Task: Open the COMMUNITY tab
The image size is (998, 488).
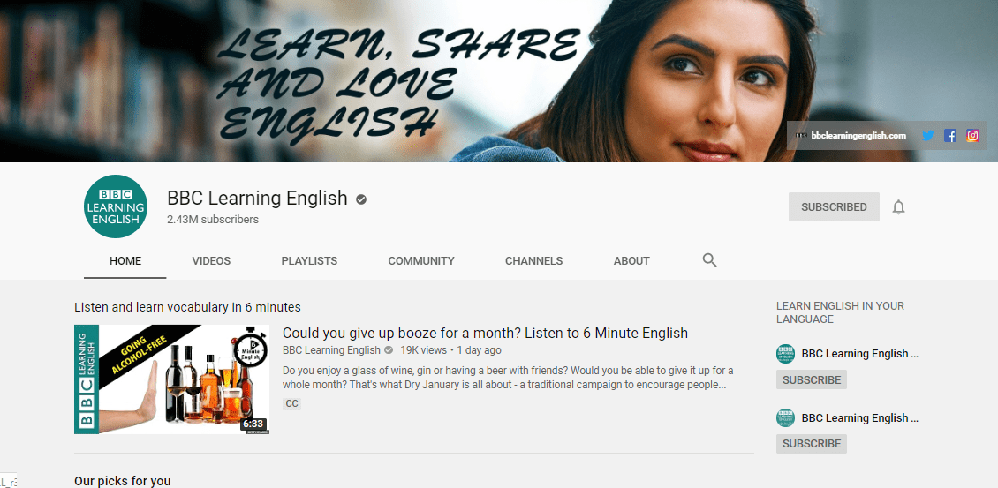Action: (421, 261)
